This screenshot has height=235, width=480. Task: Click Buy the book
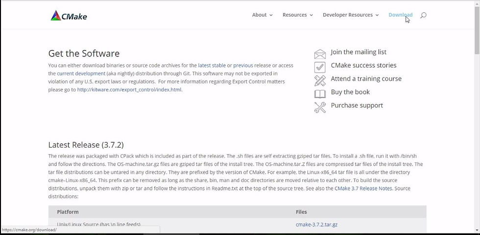tap(350, 92)
